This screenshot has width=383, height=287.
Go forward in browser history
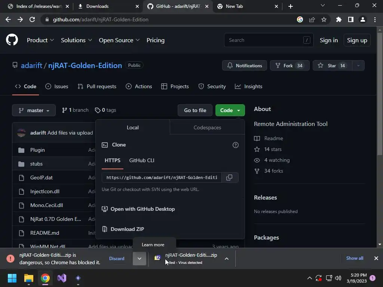(x=20, y=19)
